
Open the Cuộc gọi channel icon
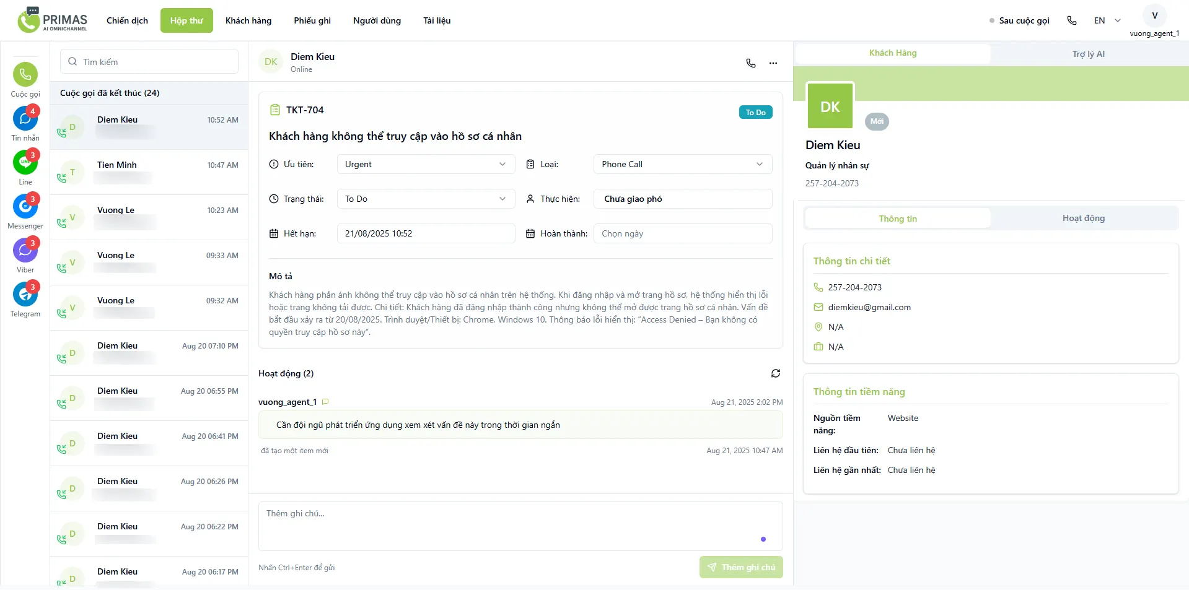pos(25,75)
